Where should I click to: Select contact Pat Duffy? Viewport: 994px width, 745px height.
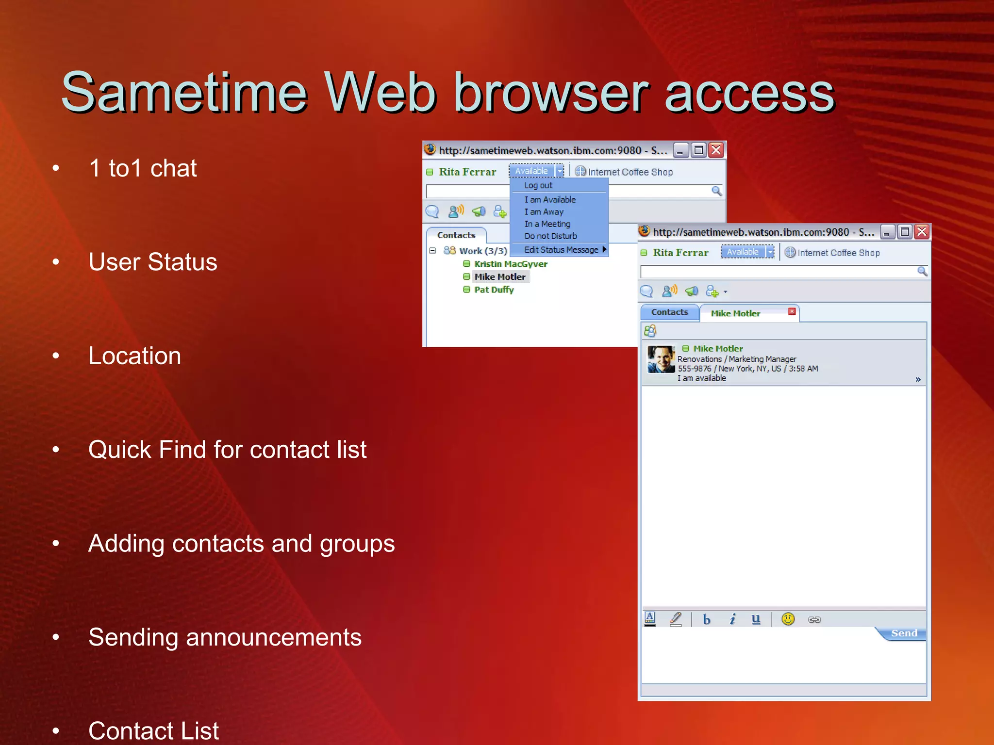coord(494,290)
